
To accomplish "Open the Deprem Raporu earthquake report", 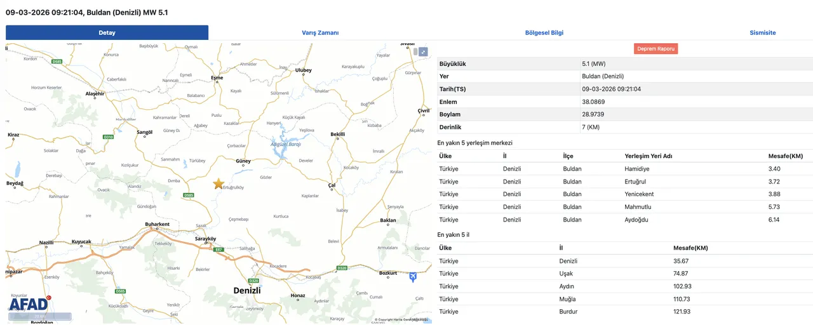I will tap(655, 49).
